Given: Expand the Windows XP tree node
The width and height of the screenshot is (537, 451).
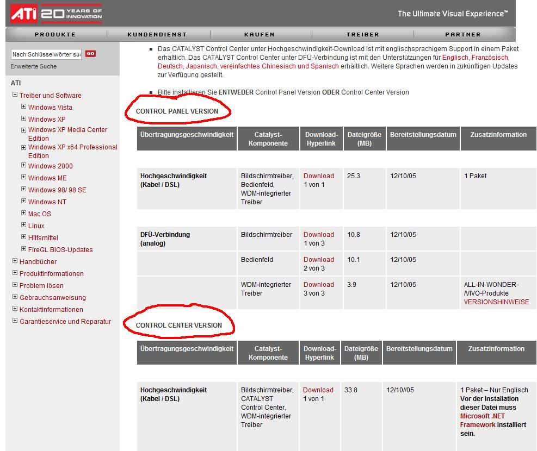Looking at the screenshot, I should (x=23, y=118).
